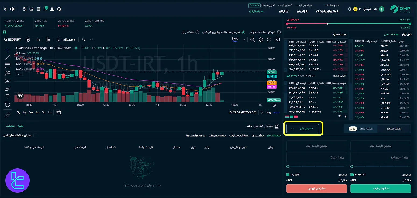Expand the market order type dropdown
Image resolution: width=417 pixels, height=198 pixels.
(303, 129)
